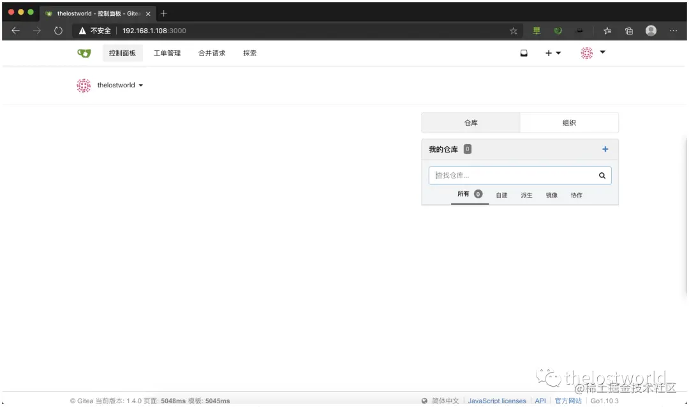Open the notifications inbox icon
Image resolution: width=689 pixels, height=407 pixels.
[524, 53]
